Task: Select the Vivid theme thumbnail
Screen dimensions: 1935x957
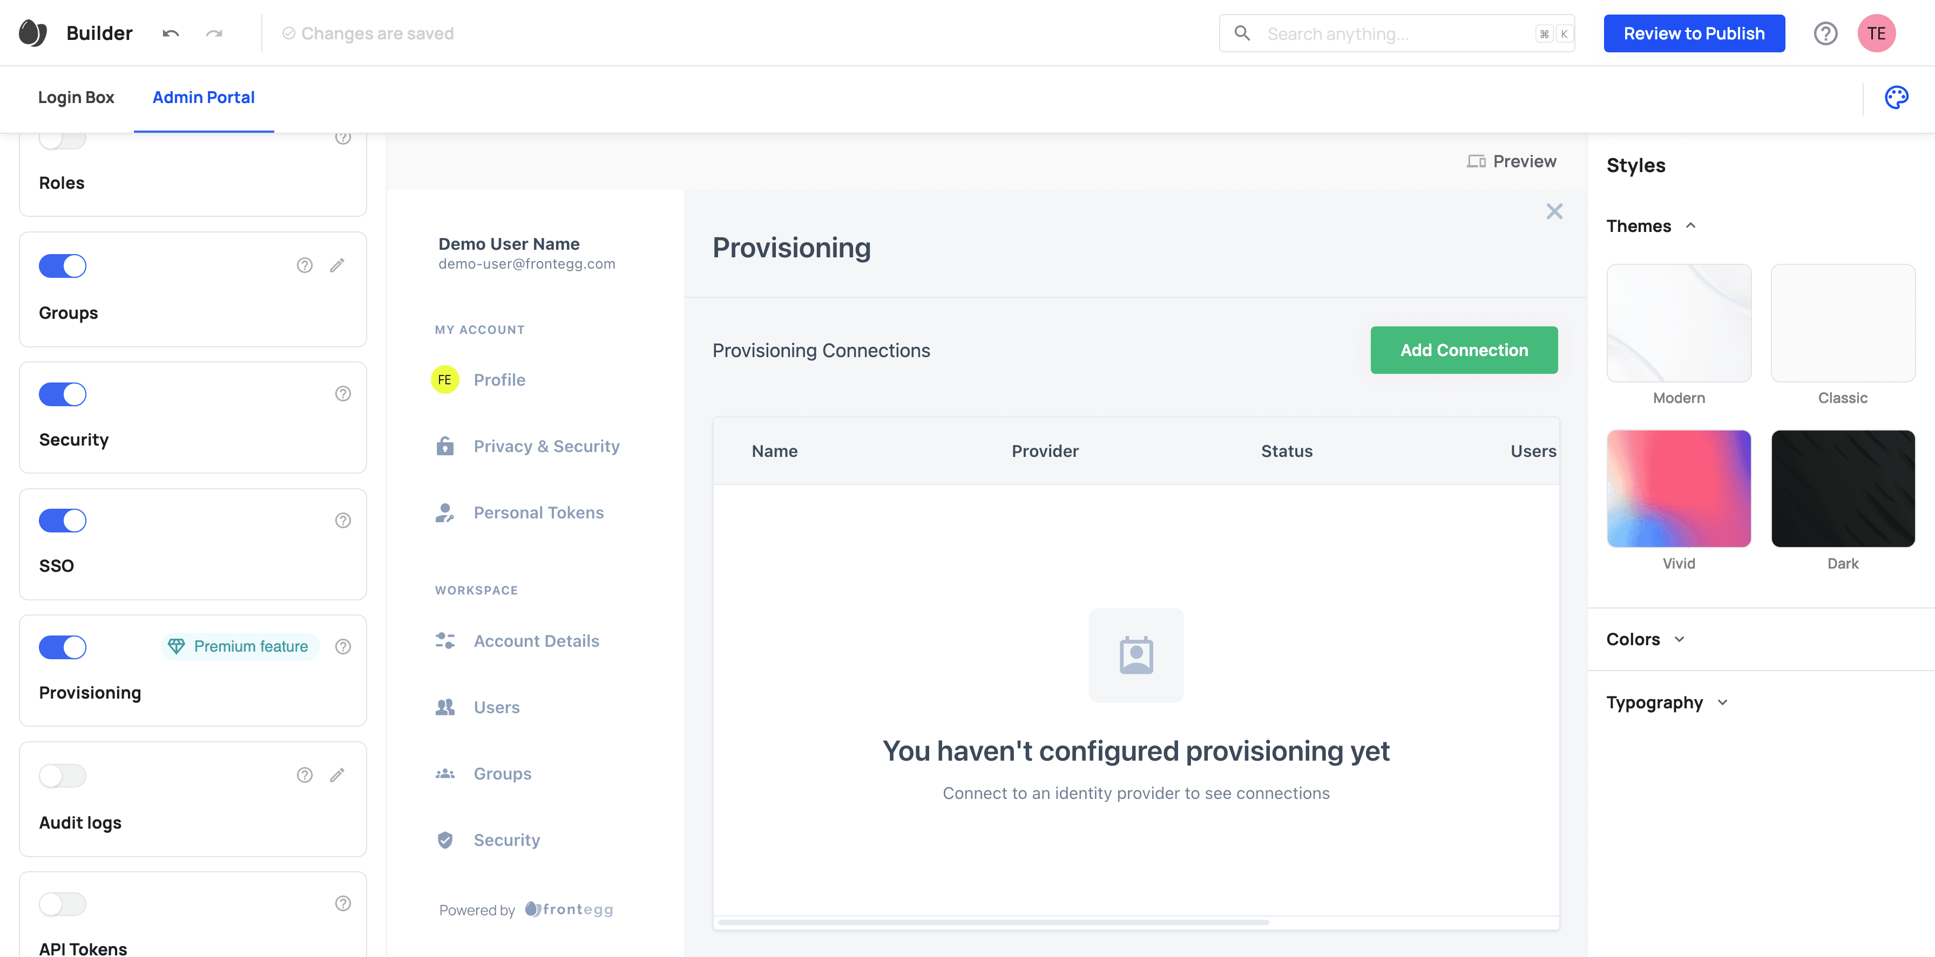Action: (1679, 489)
